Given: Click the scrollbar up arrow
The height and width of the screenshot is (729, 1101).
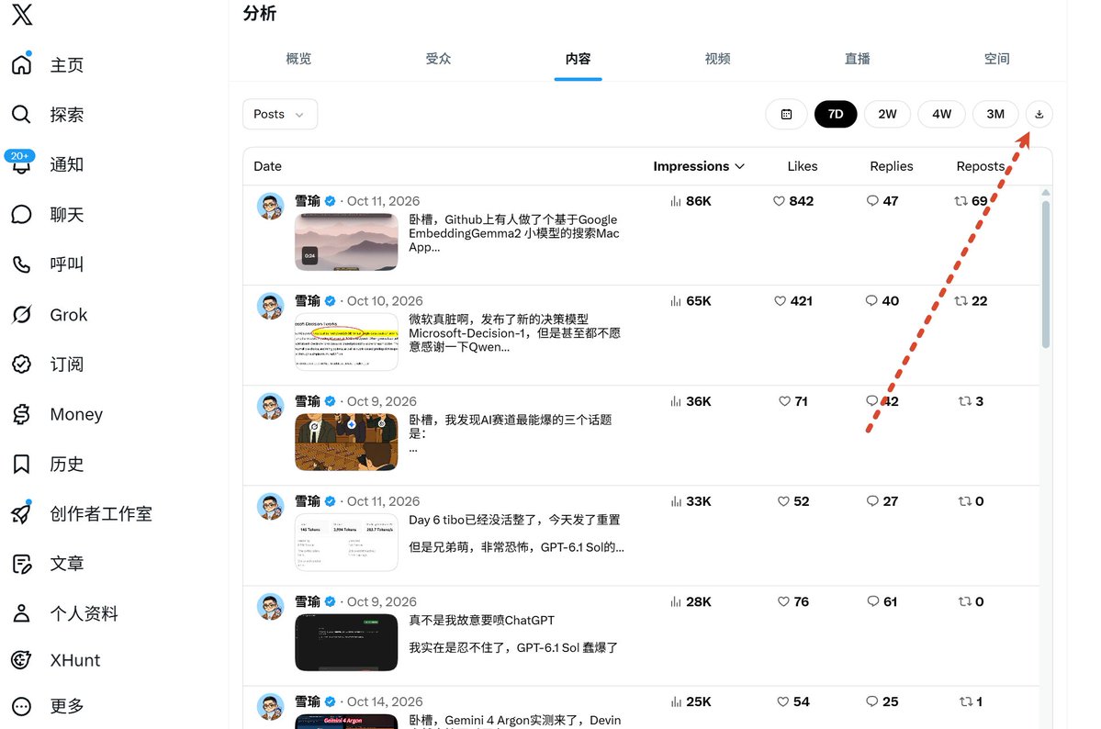Looking at the screenshot, I should [x=1046, y=193].
